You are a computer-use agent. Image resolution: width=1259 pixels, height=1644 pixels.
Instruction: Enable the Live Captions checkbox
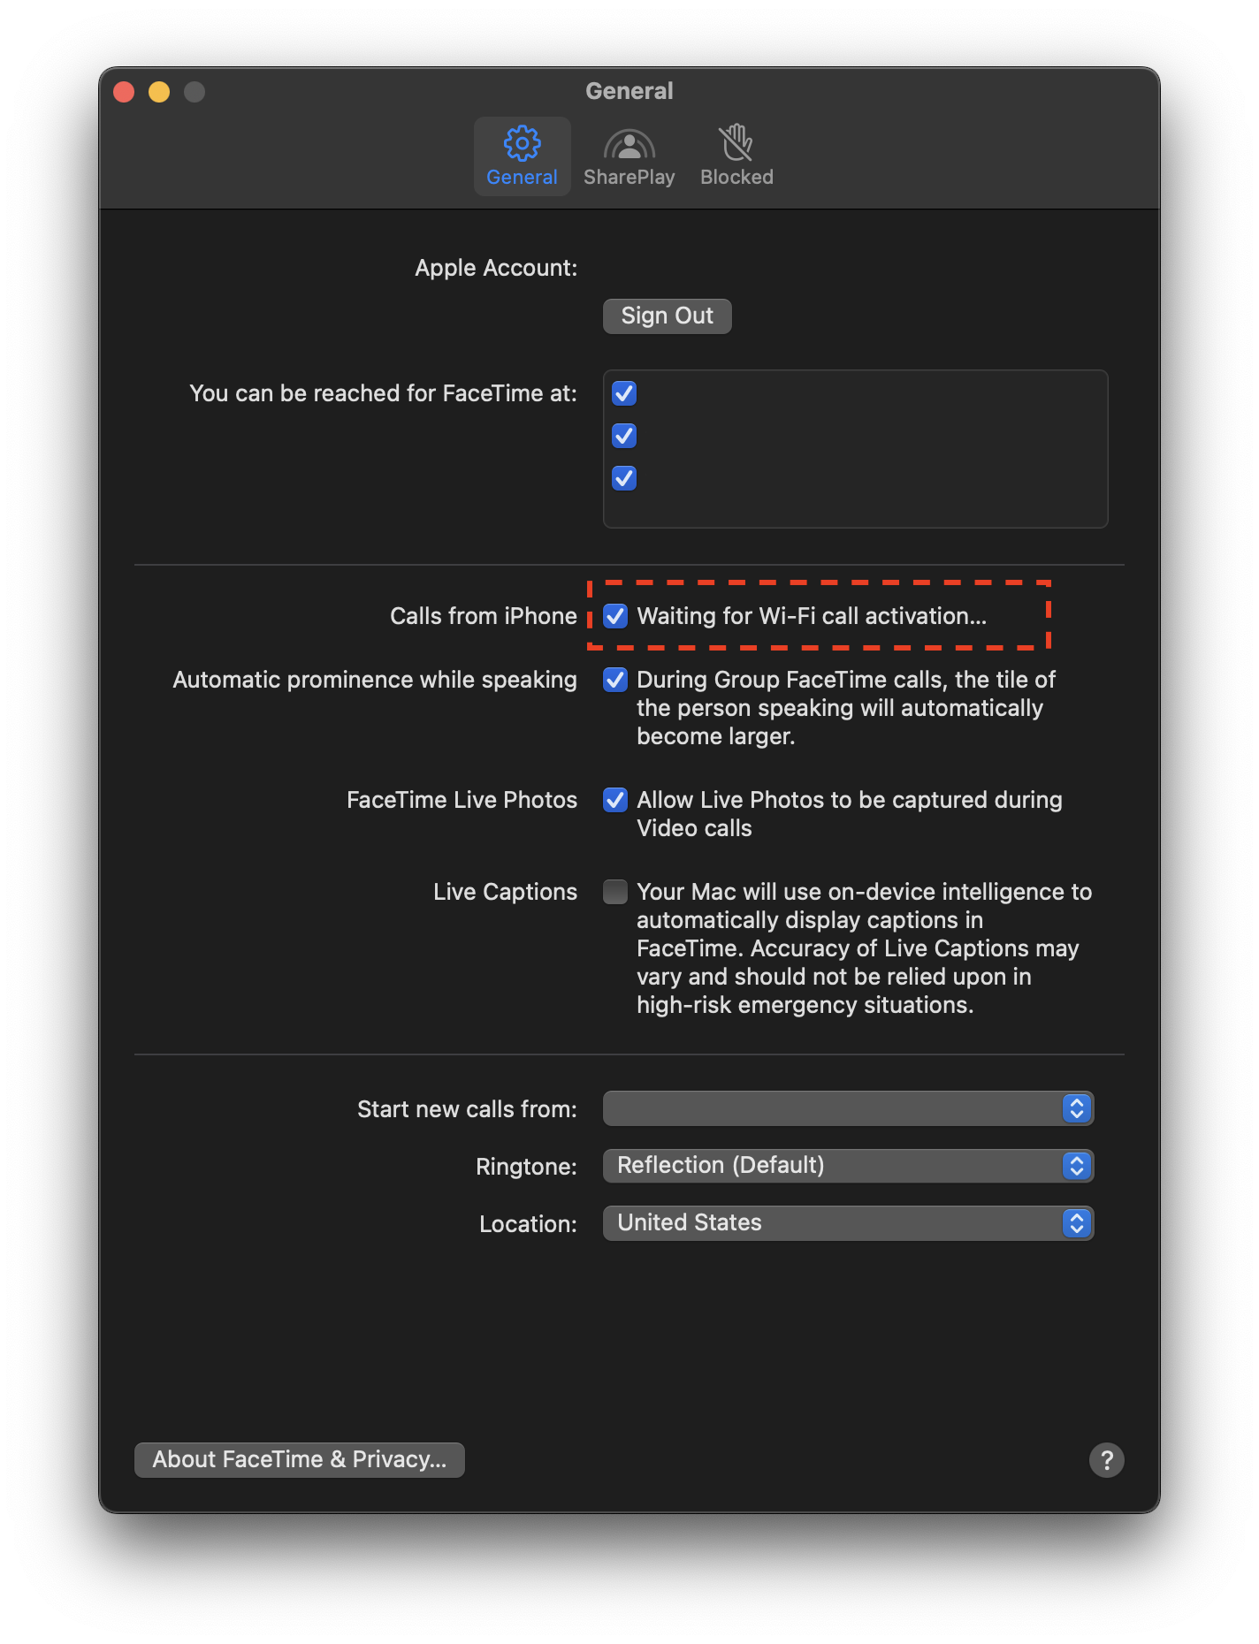click(615, 892)
